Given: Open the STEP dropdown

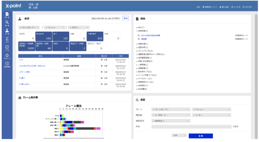Looking at the screenshot, I should click(x=79, y=27).
